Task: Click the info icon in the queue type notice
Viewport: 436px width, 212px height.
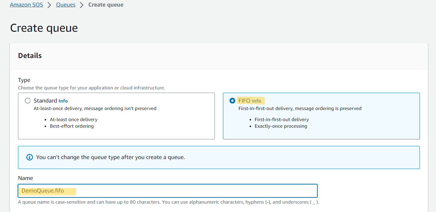Action: coord(29,157)
